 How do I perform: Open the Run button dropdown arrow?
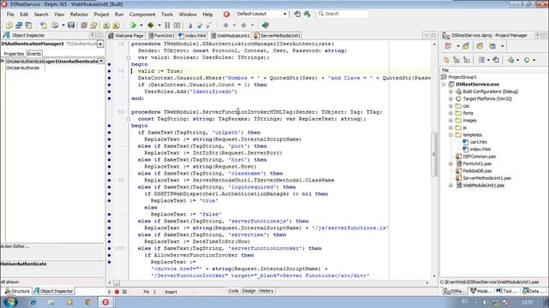pos(141,25)
